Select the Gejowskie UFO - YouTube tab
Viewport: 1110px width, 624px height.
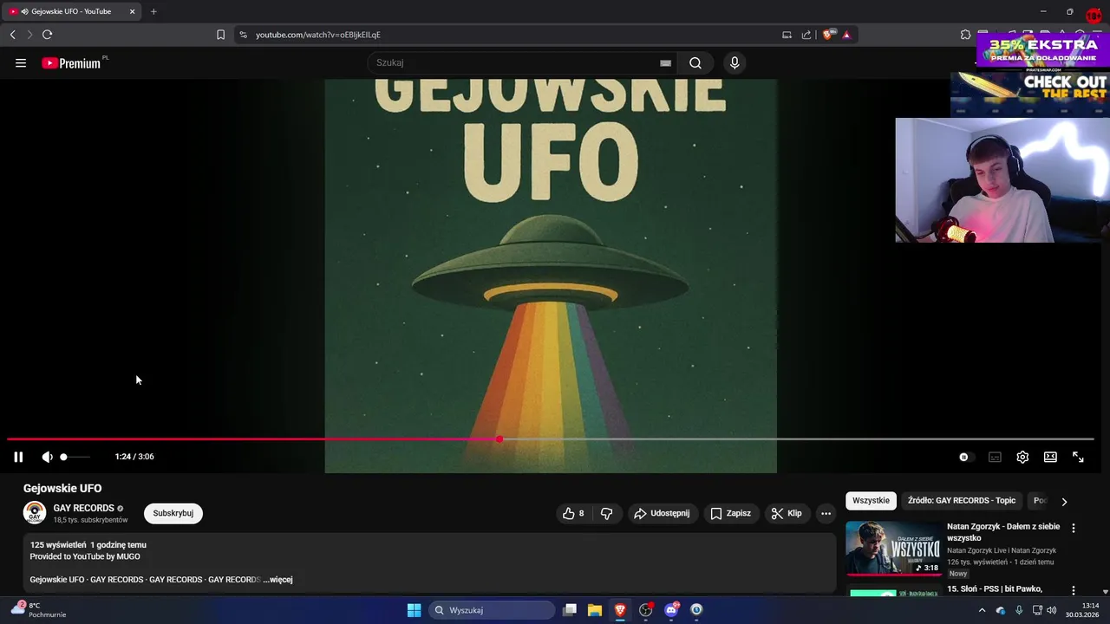tap(72, 11)
